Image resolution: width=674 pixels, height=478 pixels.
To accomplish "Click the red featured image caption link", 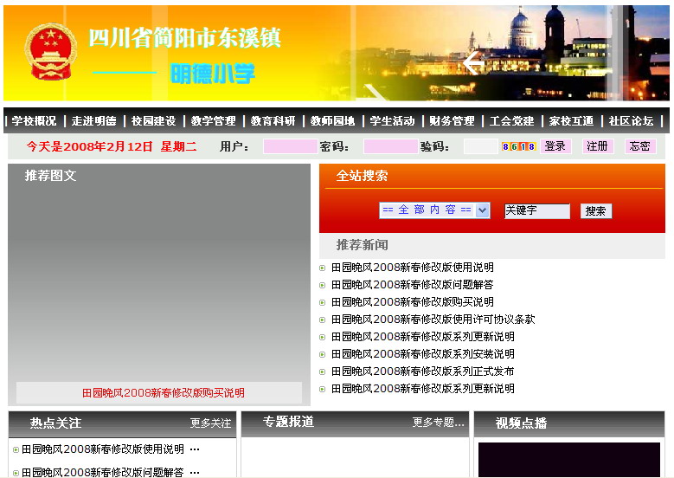I will [163, 392].
